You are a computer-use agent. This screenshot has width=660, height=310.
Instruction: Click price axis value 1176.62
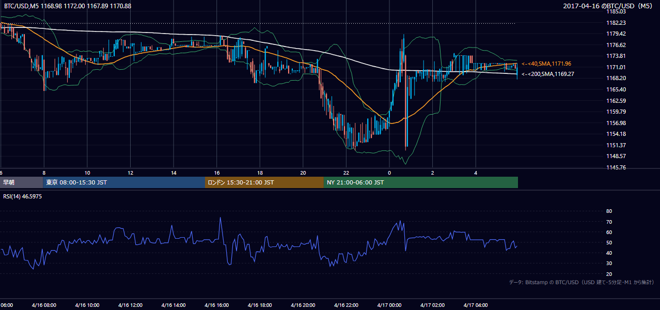point(616,45)
